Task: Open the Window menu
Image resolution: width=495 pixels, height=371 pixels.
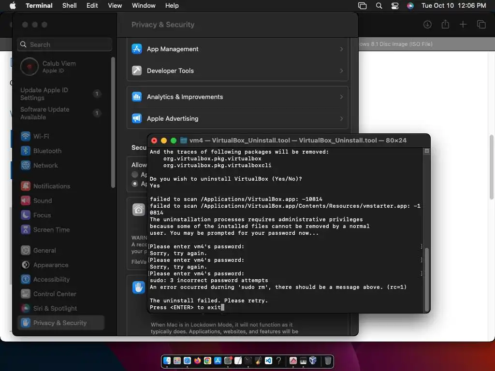Action: tap(144, 5)
